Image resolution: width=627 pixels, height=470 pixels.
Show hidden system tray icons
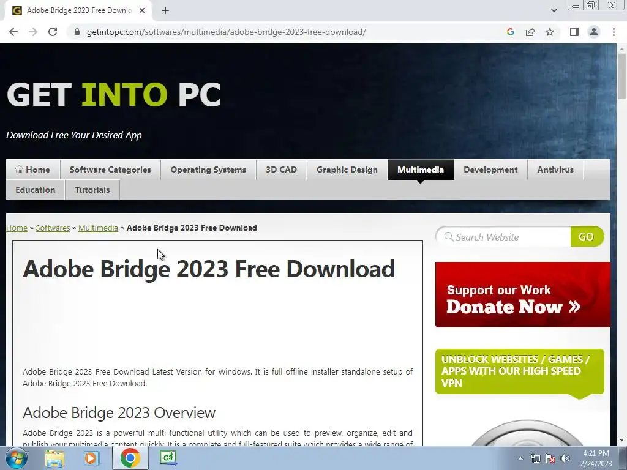click(520, 458)
